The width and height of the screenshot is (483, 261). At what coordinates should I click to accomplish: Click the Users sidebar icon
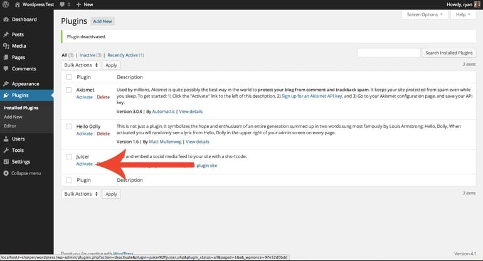click(x=6, y=139)
